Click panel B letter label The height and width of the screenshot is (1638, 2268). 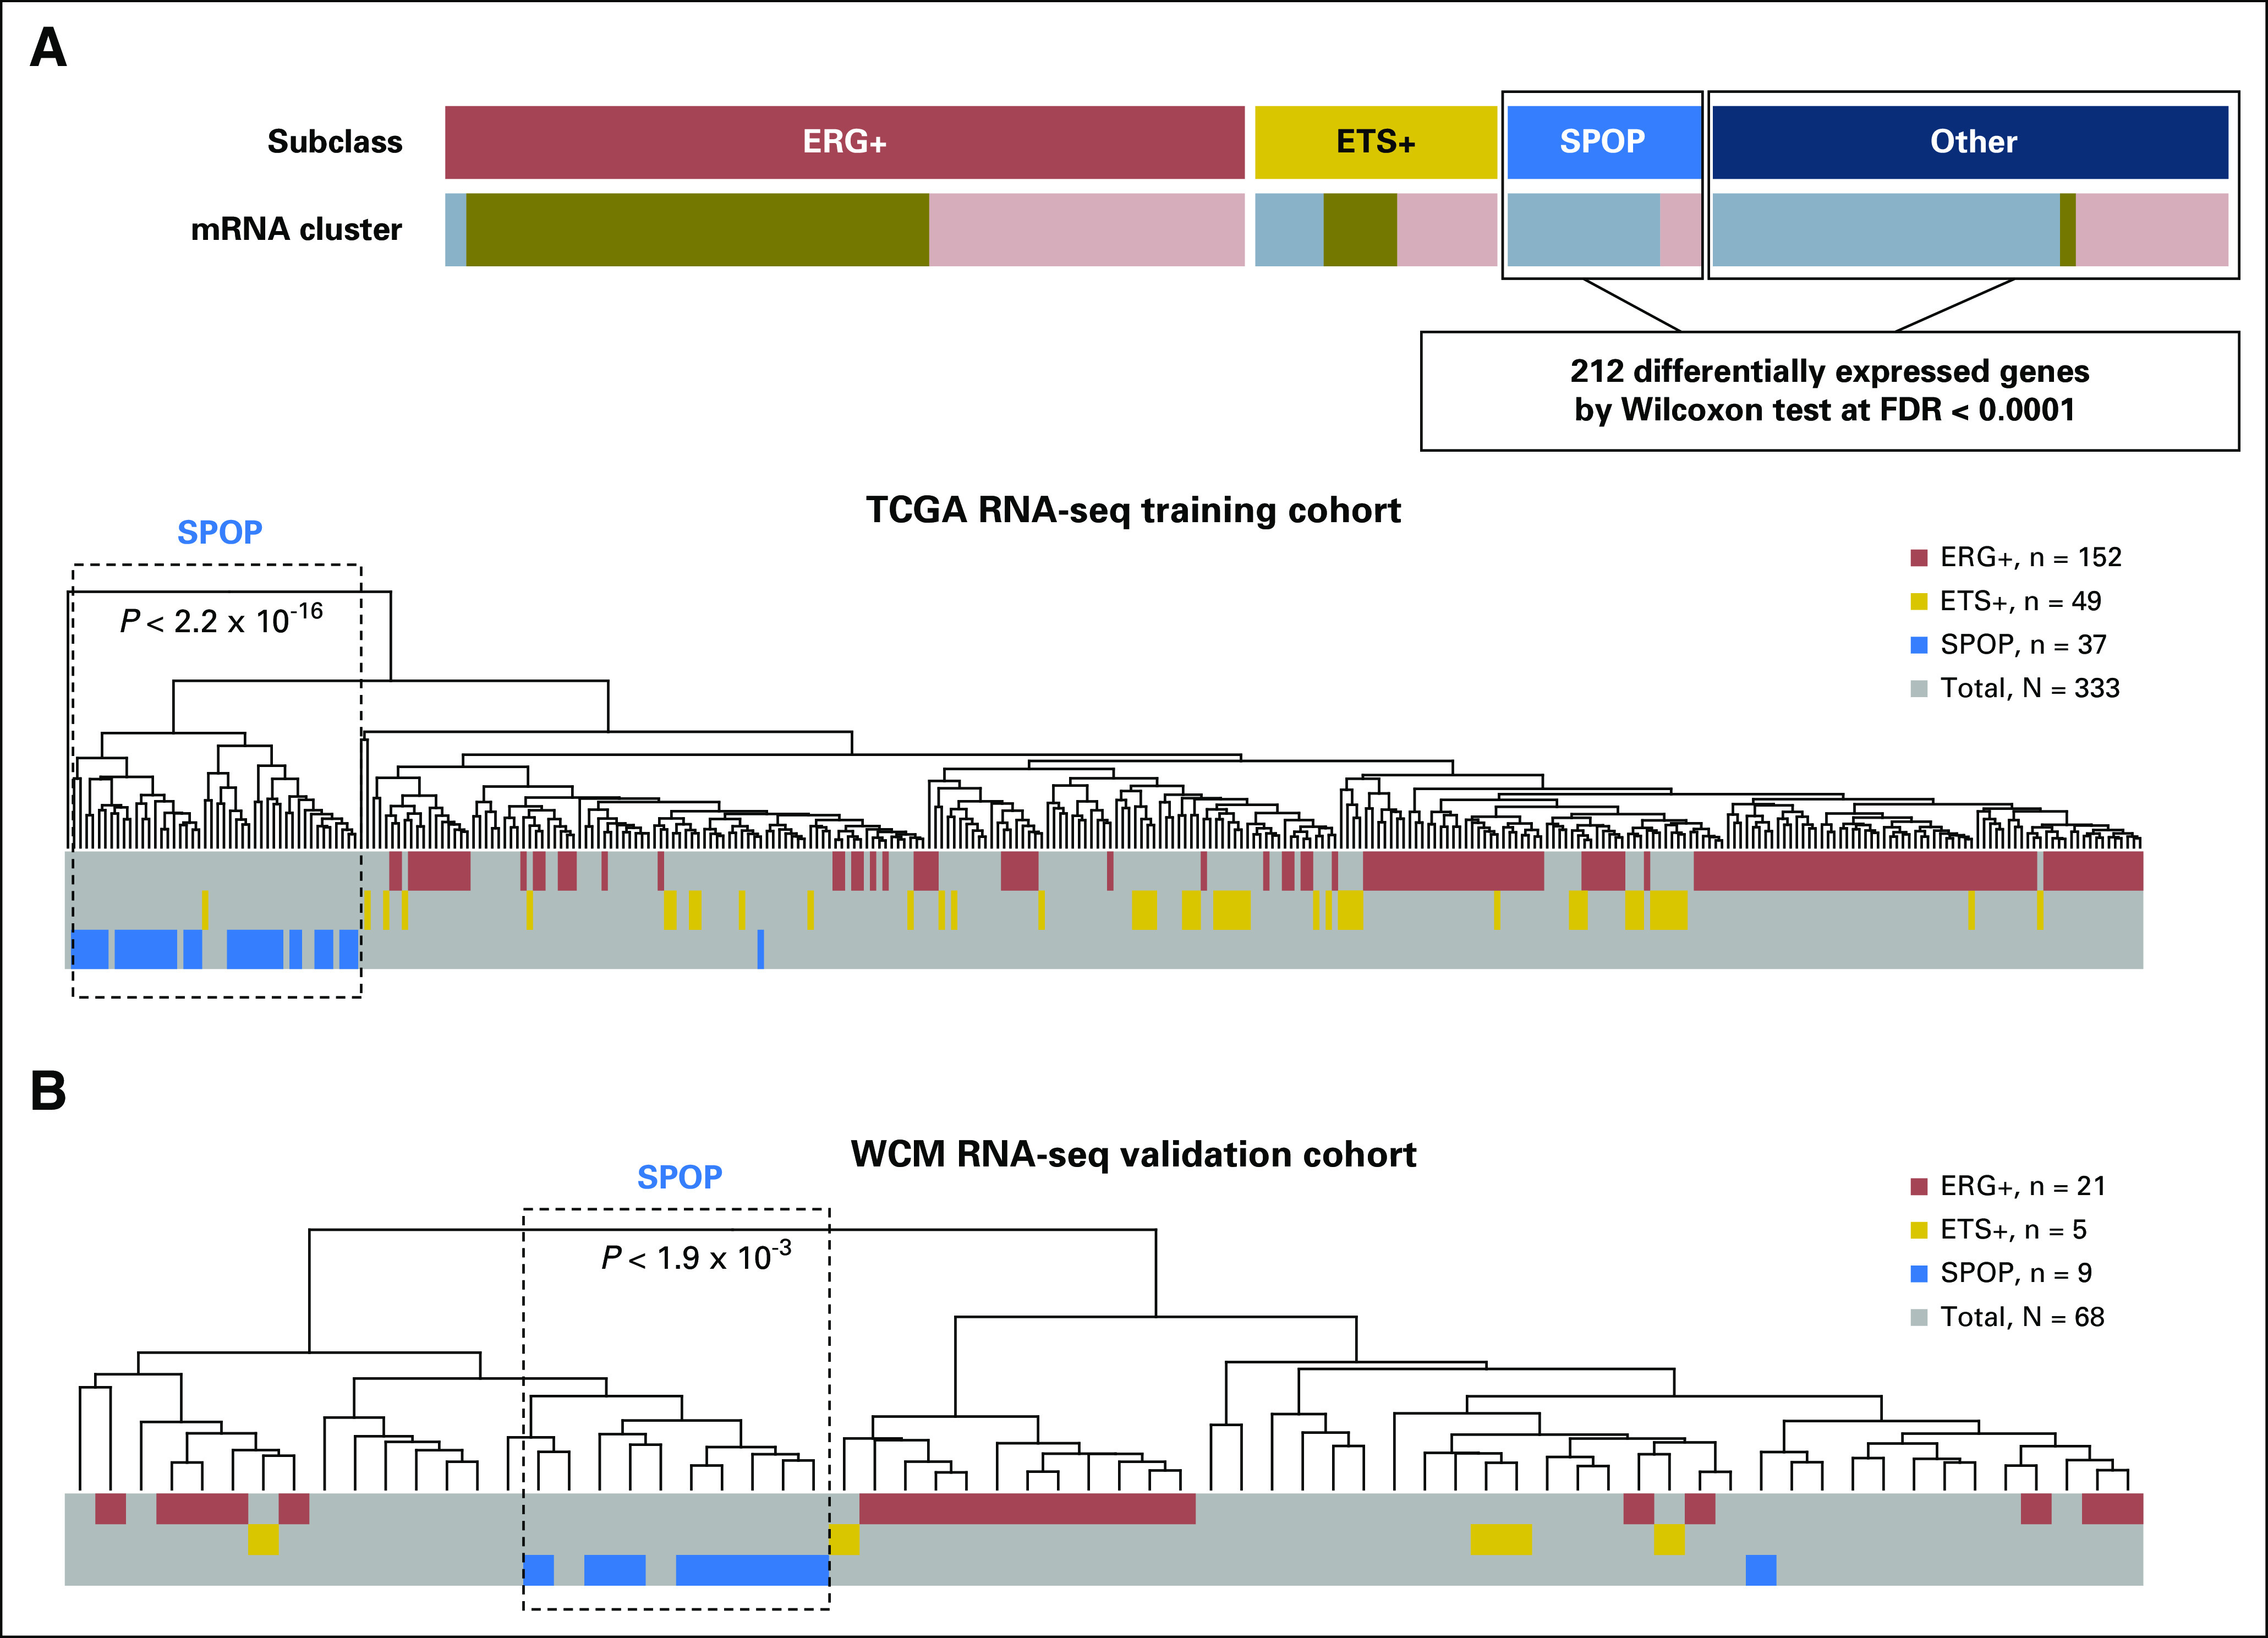tap(48, 1091)
